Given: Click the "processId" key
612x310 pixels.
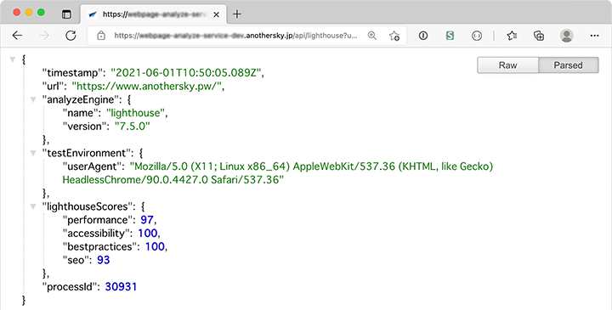Looking at the screenshot, I should [70, 287].
